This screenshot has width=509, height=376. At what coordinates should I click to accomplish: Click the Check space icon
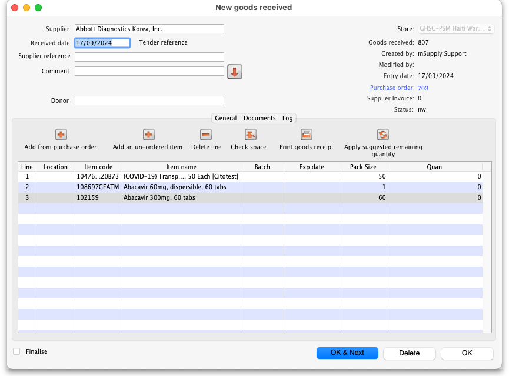coord(251,135)
